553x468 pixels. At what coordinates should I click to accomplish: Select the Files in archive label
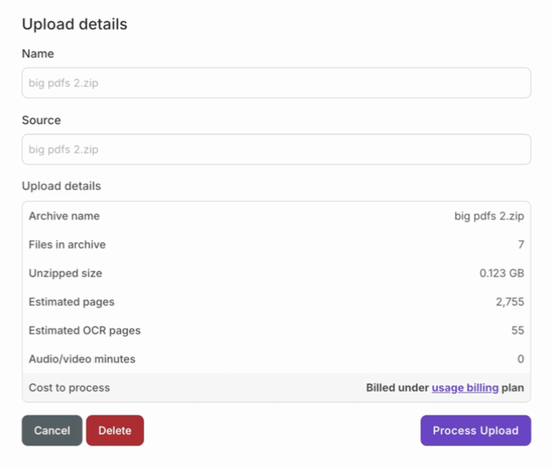pyautogui.click(x=67, y=245)
